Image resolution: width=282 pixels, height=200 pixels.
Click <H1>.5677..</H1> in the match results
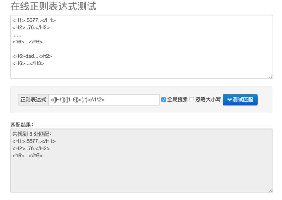tap(34, 141)
